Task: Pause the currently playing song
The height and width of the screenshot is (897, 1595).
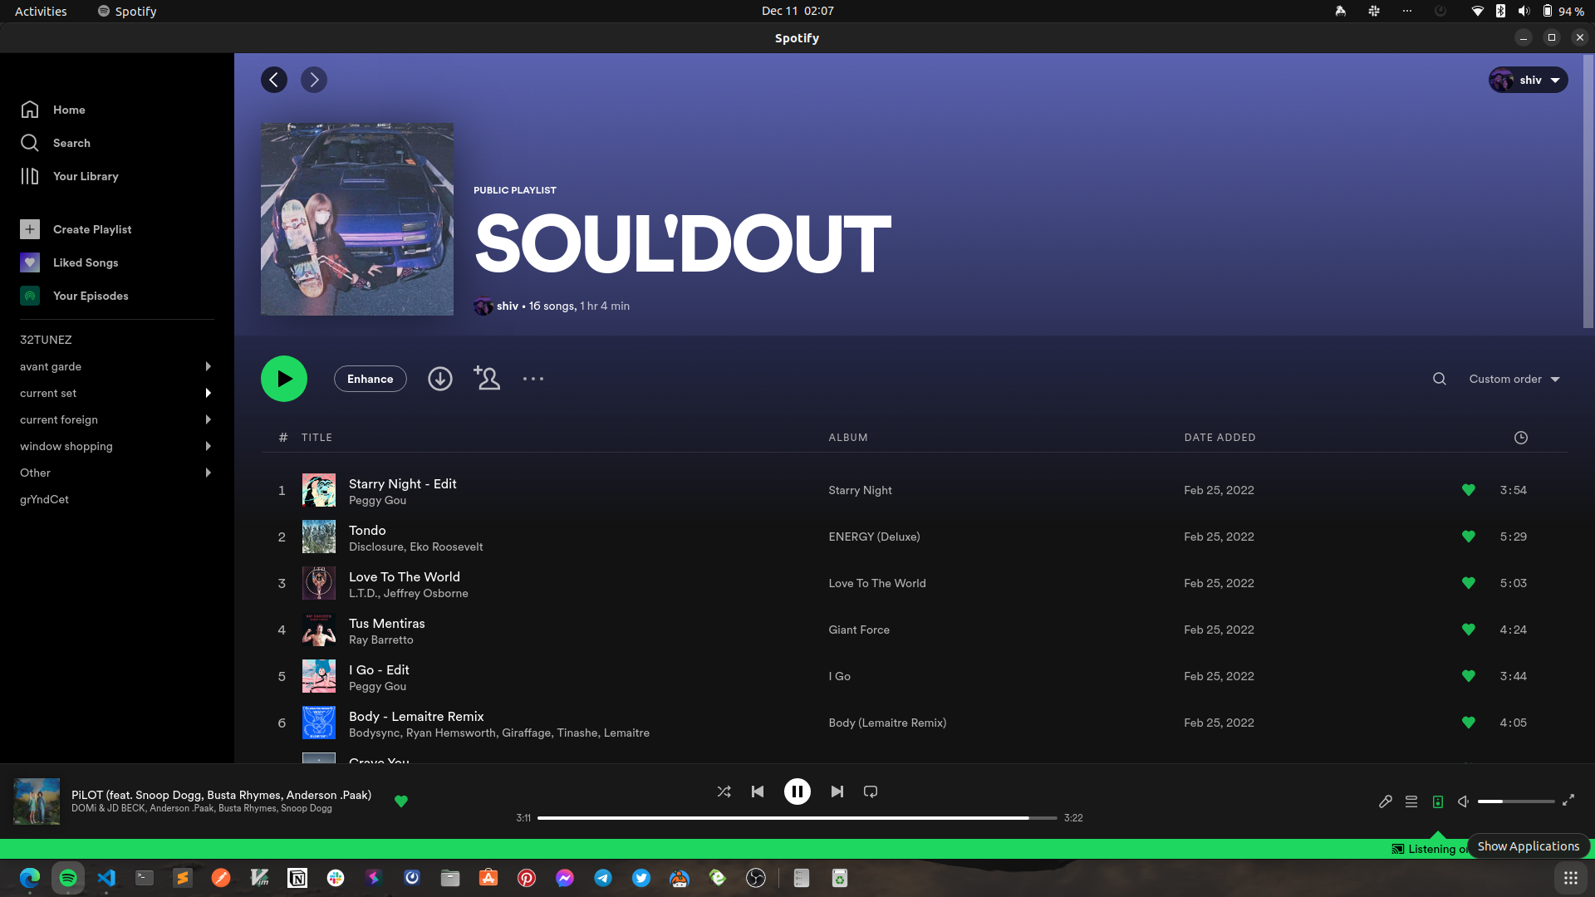Action: click(797, 792)
